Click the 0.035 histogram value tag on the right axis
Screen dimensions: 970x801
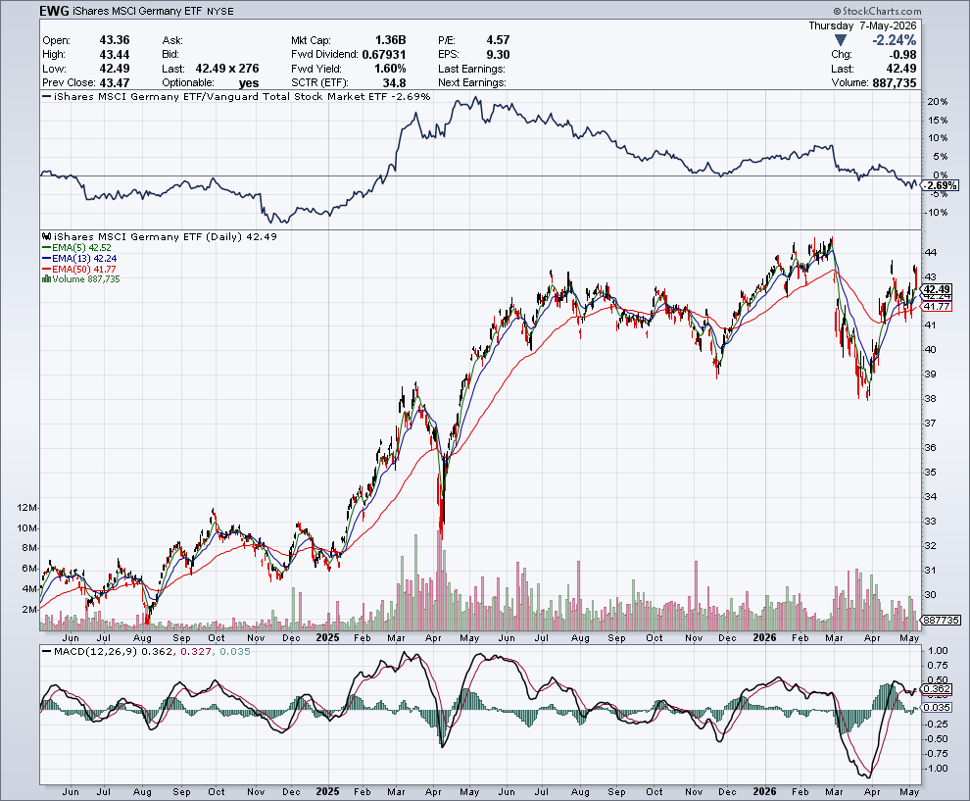937,707
